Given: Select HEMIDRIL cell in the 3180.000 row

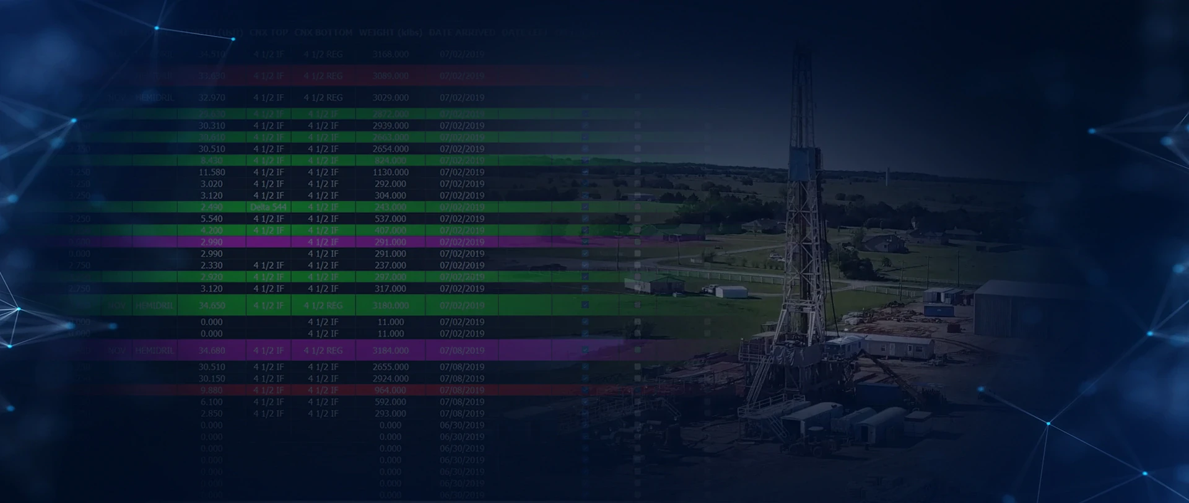Looking at the screenshot, I should coord(155,305).
